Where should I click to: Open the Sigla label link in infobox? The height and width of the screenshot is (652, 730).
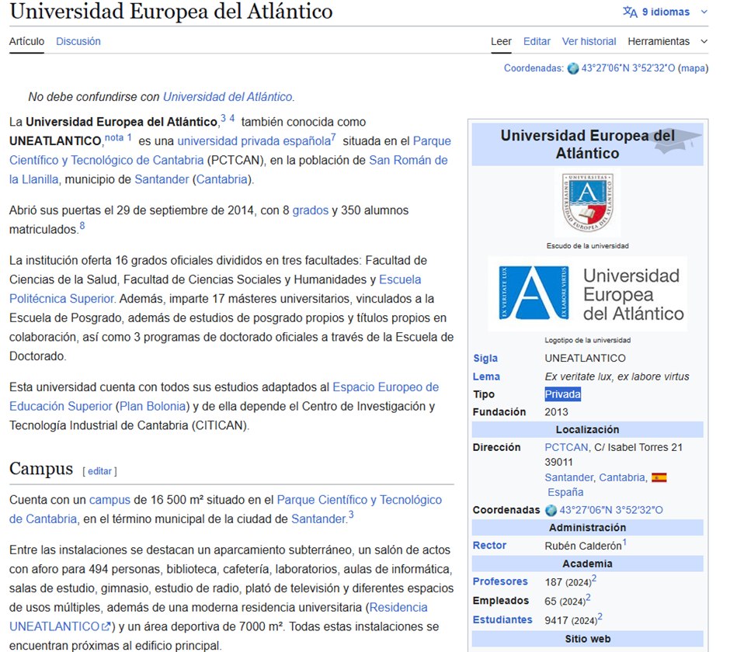485,359
